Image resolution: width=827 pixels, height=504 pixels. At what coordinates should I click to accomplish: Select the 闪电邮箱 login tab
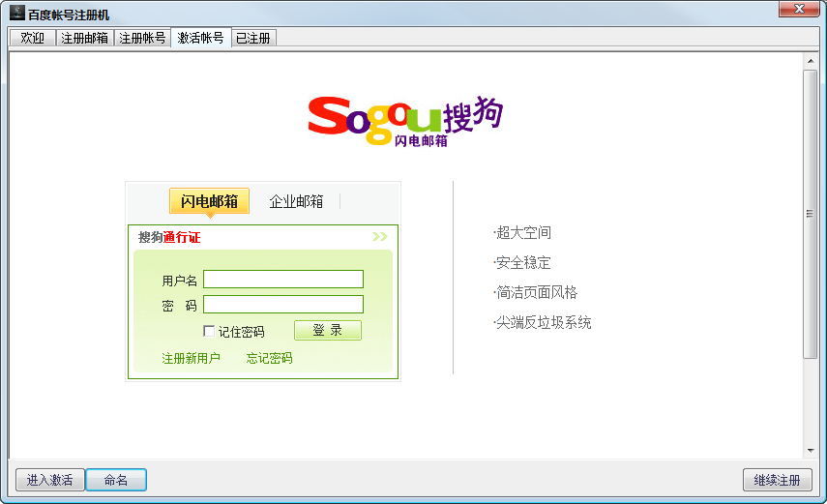pyautogui.click(x=209, y=201)
